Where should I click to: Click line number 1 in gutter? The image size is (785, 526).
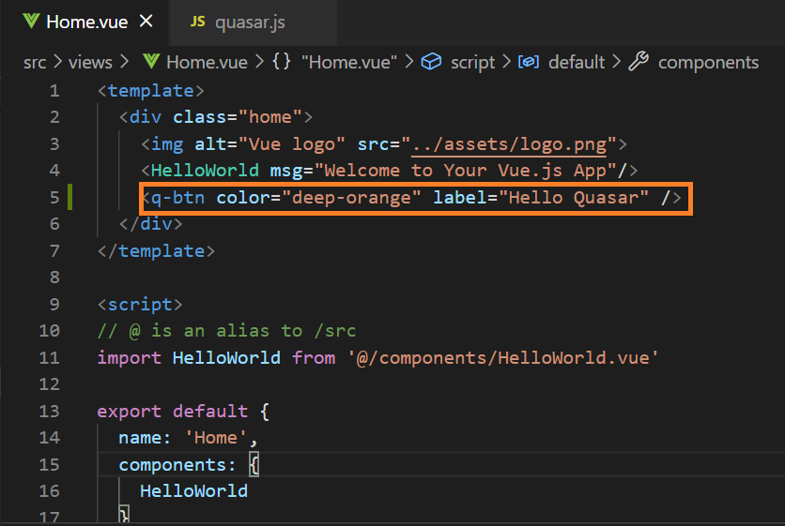pos(54,91)
